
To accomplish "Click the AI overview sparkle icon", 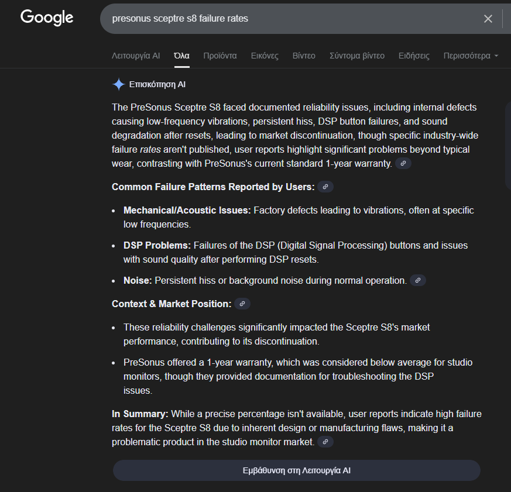I will [119, 84].
